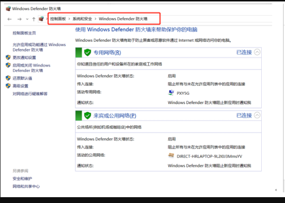Click 已连接 status of 来宾或公用网络
285x203 pixels.
(244, 115)
